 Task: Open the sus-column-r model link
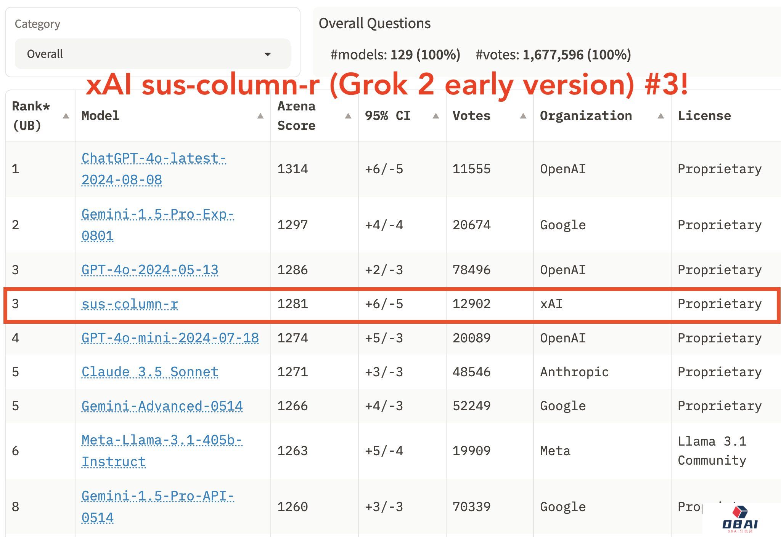[x=130, y=304]
